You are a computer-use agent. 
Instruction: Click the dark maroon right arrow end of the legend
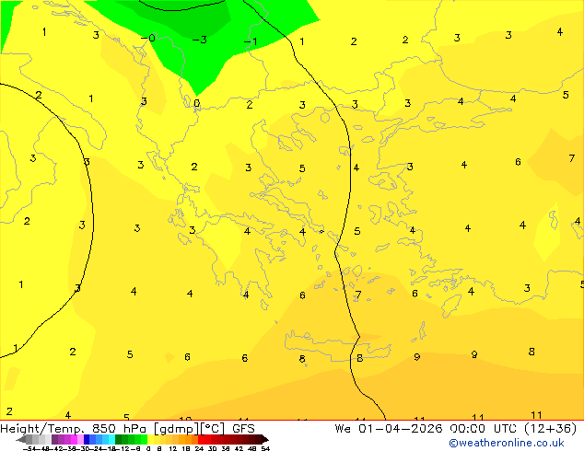pos(265,439)
